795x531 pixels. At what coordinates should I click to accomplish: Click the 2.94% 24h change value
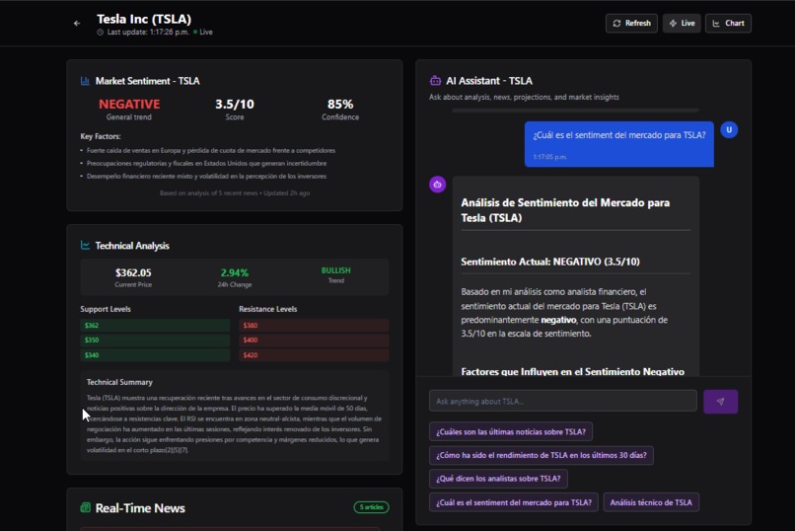pos(234,272)
